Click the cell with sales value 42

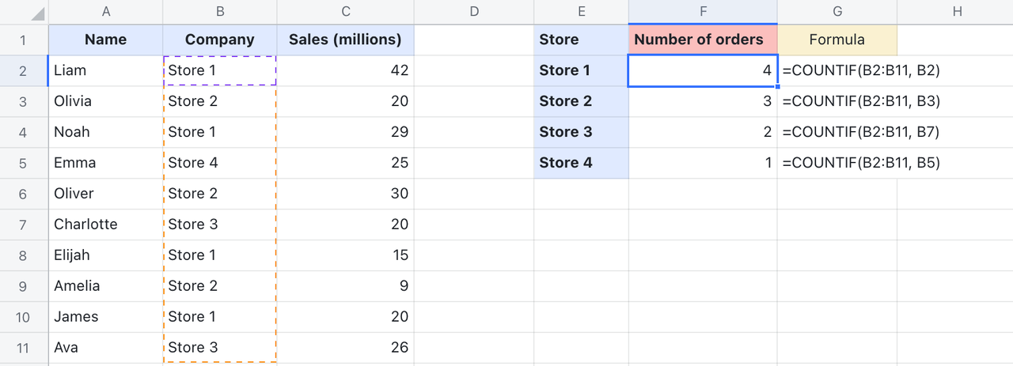pyautogui.click(x=345, y=70)
